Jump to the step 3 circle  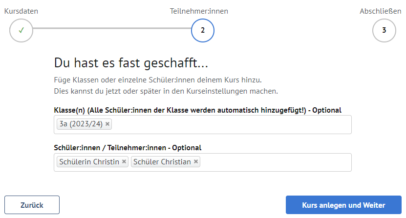click(x=384, y=30)
